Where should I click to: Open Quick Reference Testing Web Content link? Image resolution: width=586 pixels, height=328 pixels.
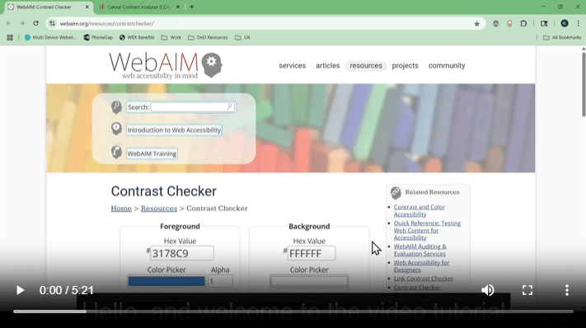click(427, 230)
